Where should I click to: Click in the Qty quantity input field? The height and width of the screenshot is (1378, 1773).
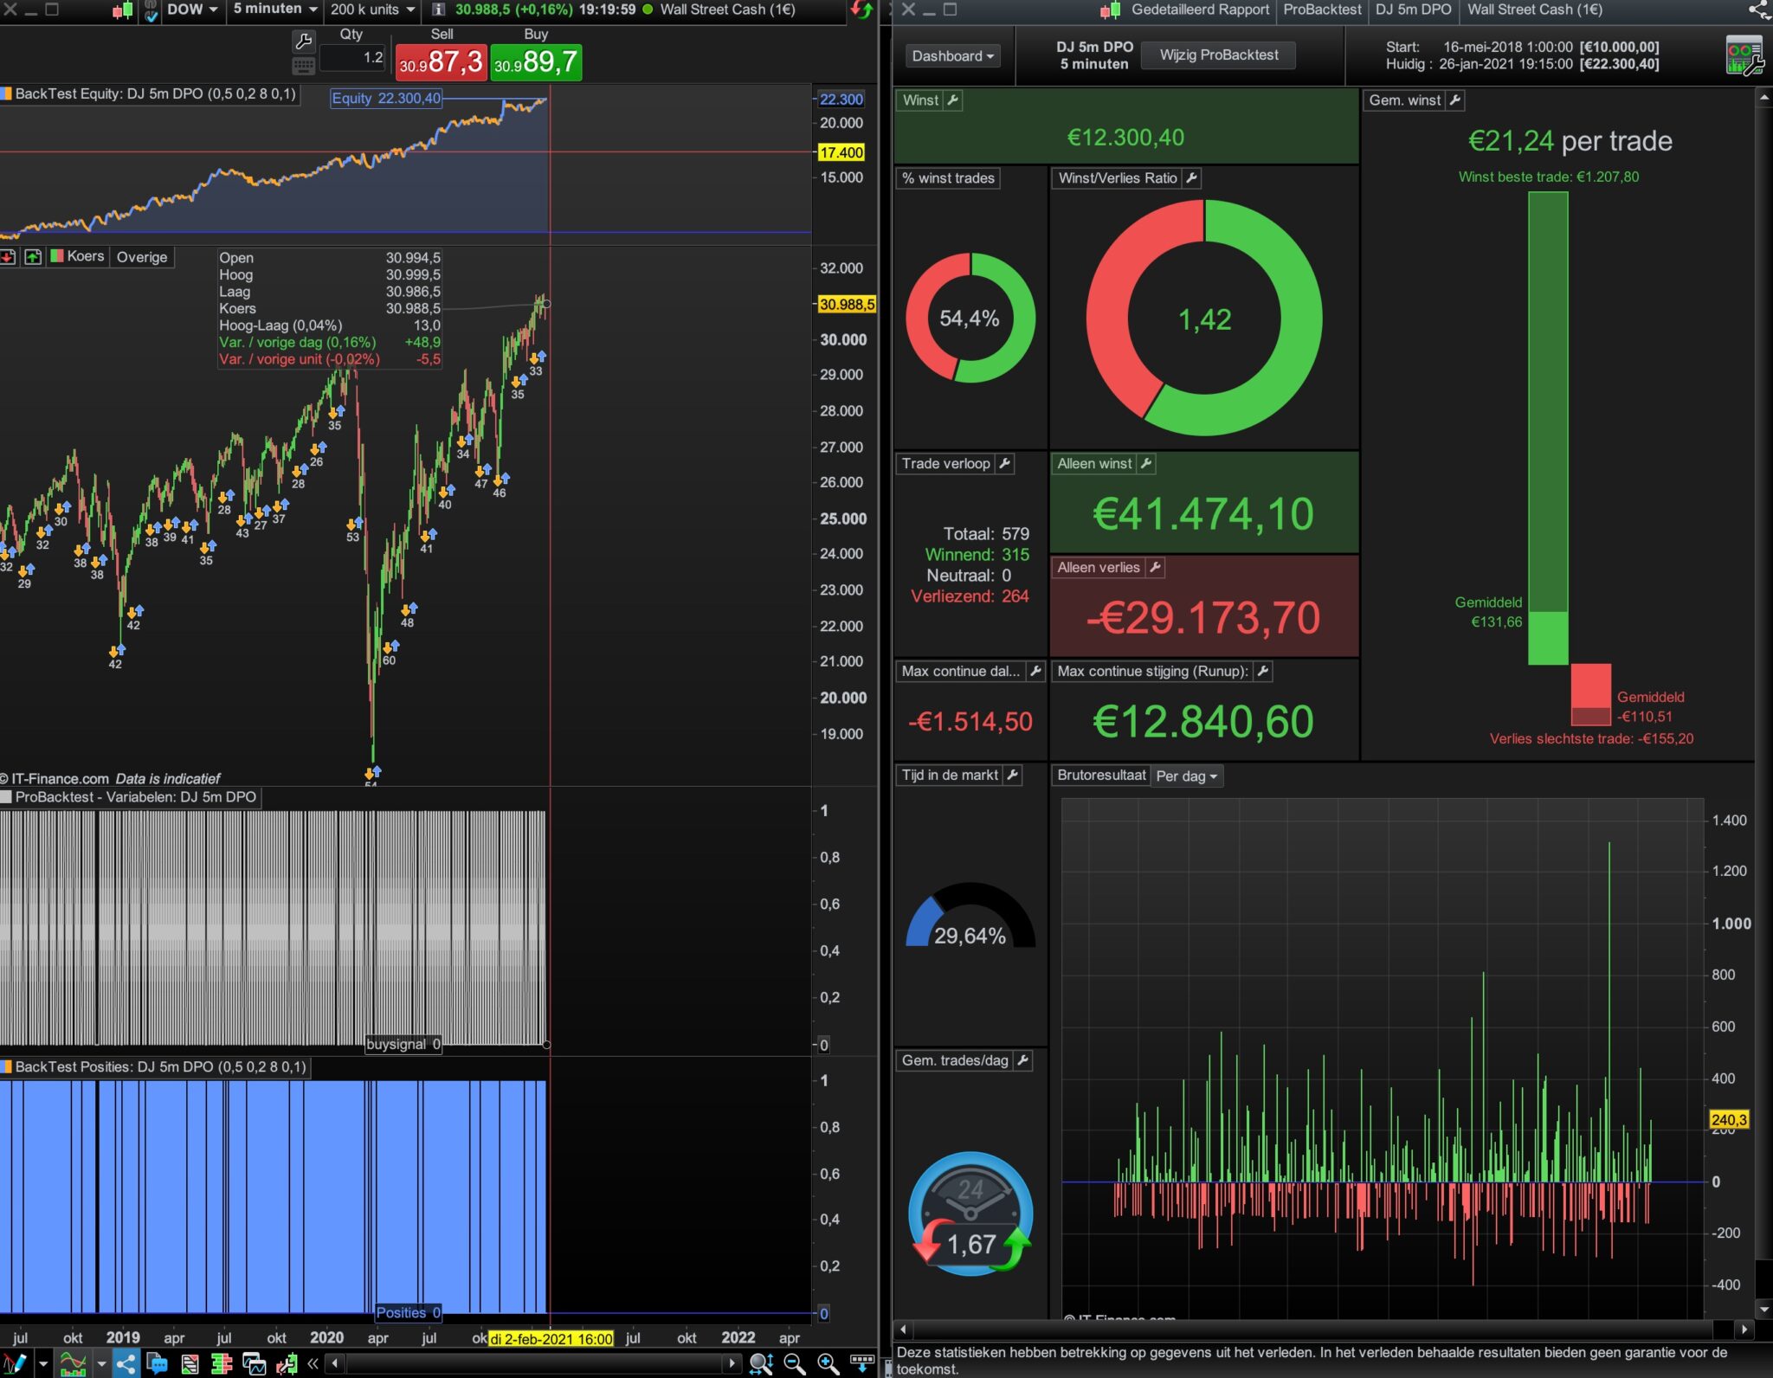point(353,58)
